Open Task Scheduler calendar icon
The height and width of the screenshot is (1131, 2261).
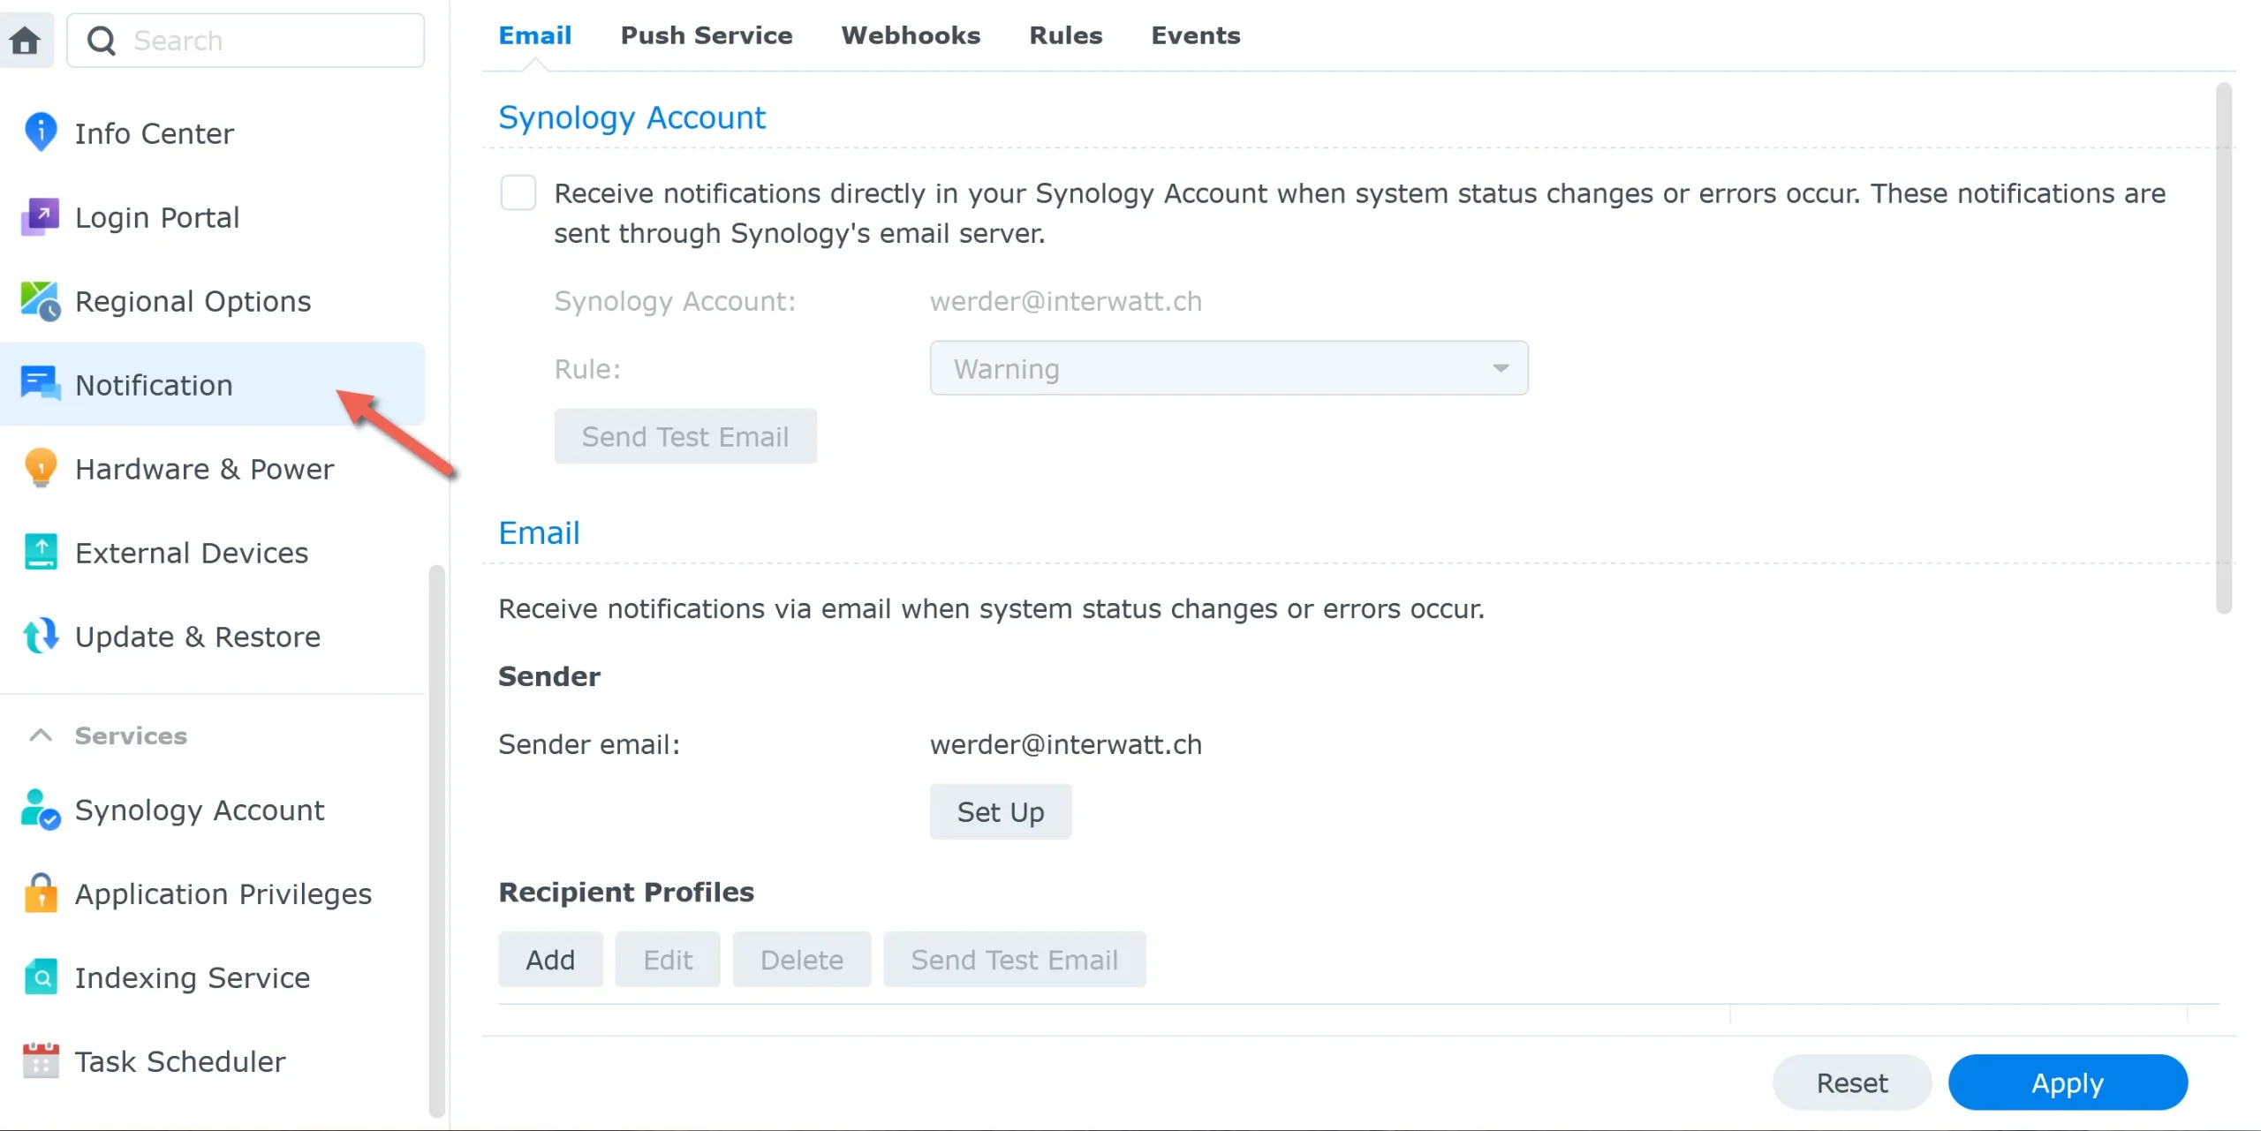(41, 1060)
